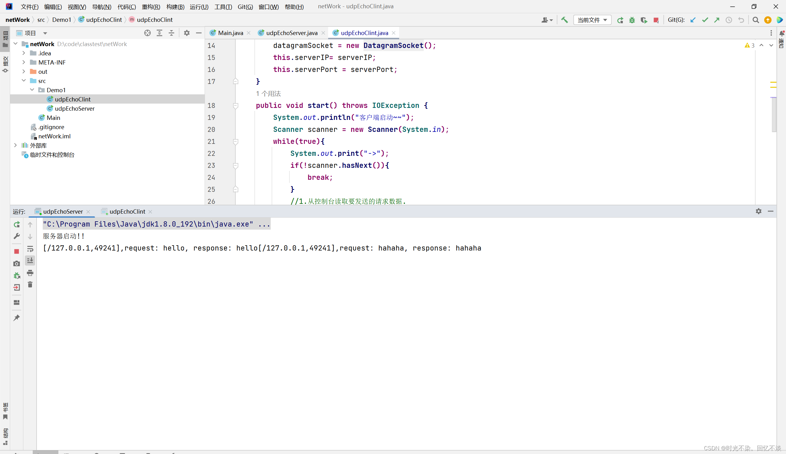Stop udpEchoServer with red square
Screen dimensions: 786x454
pos(17,251)
